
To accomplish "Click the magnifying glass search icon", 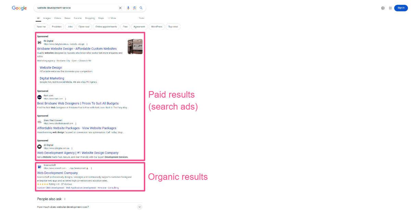I will click(141, 8).
